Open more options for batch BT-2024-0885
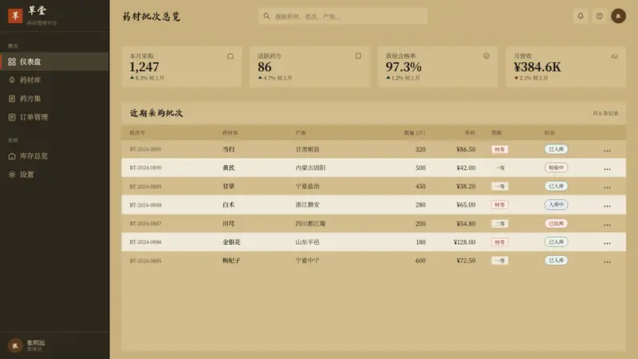 click(x=607, y=261)
